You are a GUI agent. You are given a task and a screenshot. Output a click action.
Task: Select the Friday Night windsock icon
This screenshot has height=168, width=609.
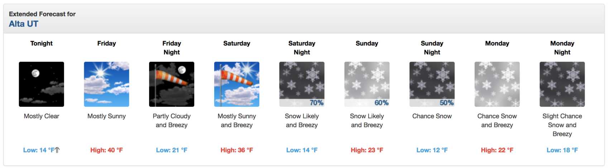point(172,84)
